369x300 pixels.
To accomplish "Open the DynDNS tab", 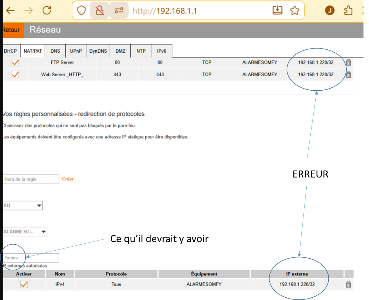I will [x=98, y=51].
